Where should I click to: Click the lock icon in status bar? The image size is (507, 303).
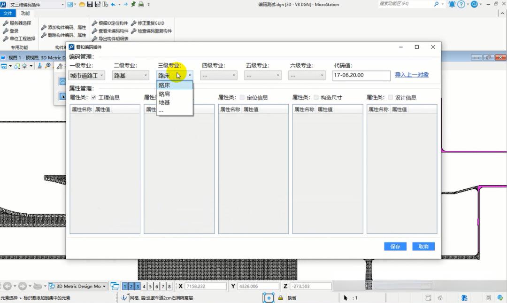(280, 298)
